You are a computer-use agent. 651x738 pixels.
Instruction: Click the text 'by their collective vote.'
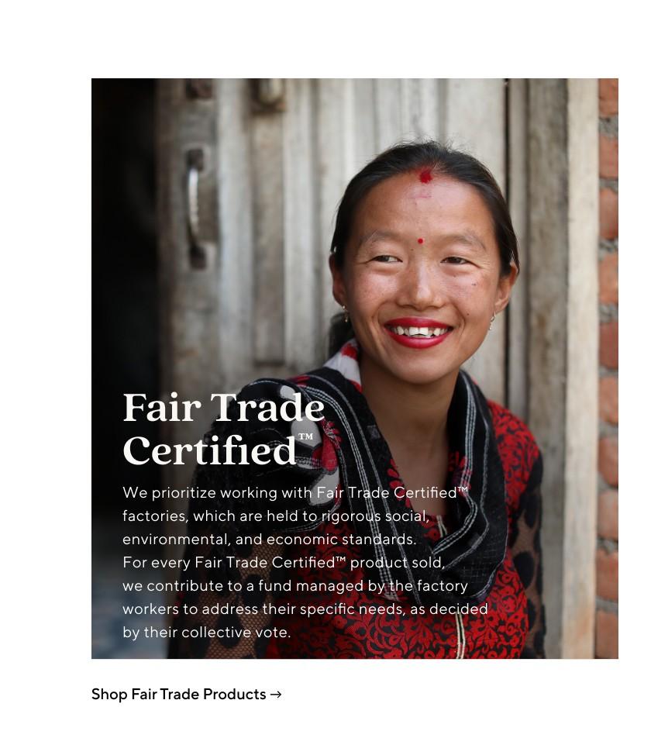tap(206, 632)
